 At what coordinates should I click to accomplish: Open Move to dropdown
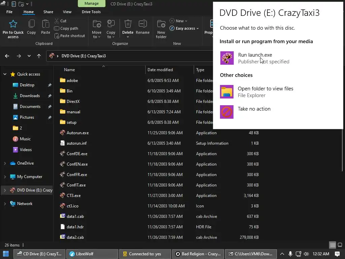click(x=97, y=35)
